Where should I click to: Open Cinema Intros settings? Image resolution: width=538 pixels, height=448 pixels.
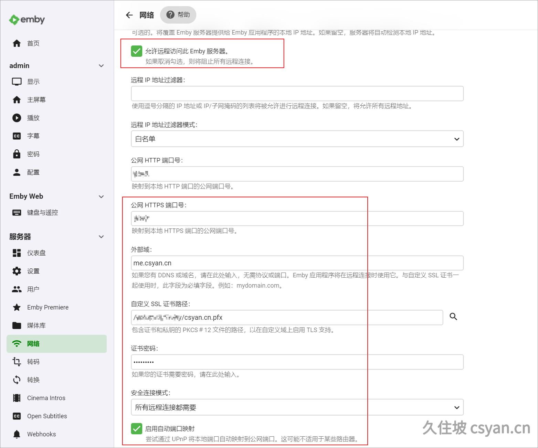57,398
